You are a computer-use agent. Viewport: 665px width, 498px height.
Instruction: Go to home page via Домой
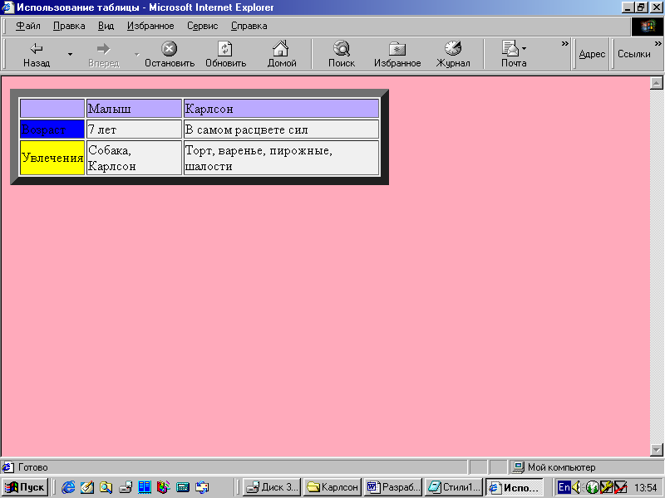tap(281, 55)
